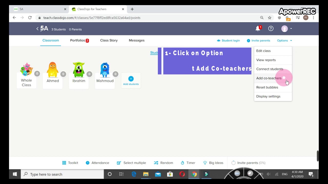Open Microsoft Edge from taskbar
This screenshot has width=328, height=184.
134,174
